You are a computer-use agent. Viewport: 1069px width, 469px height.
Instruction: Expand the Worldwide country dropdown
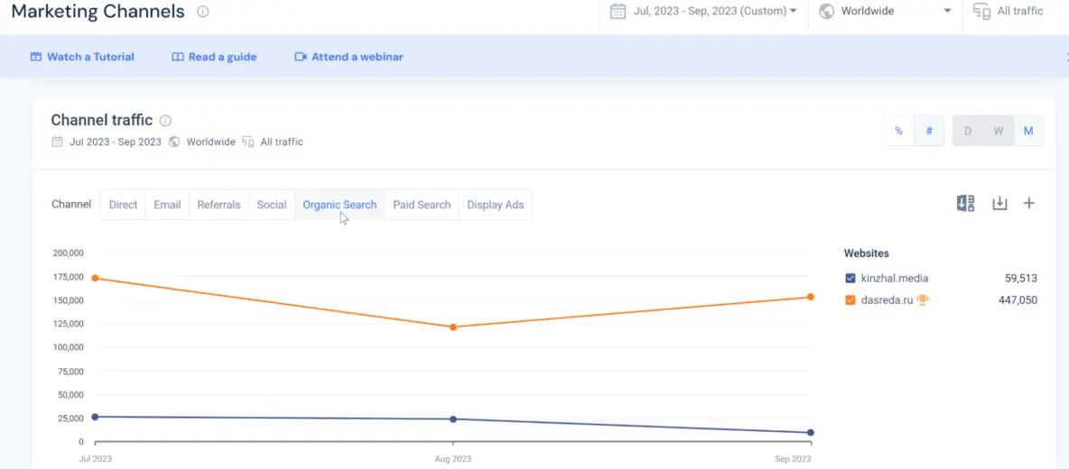885,12
